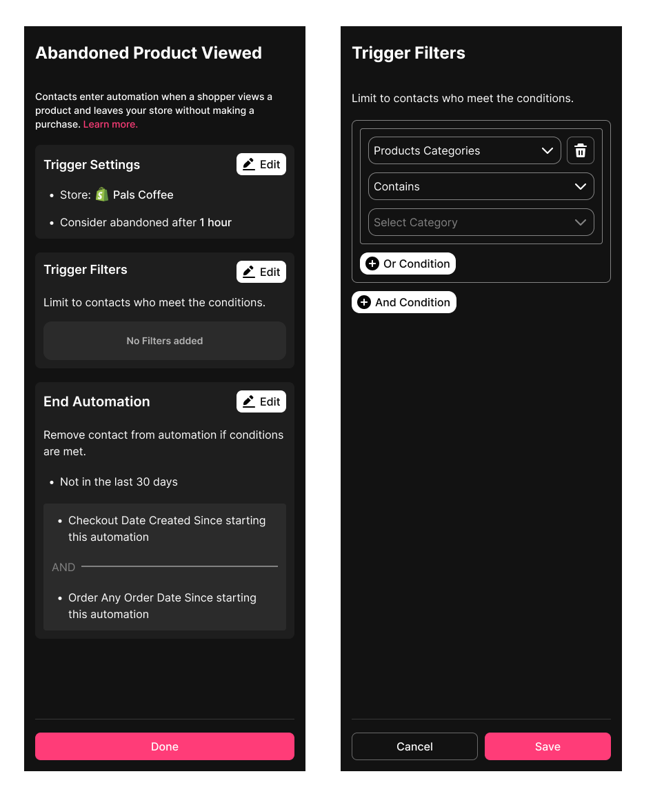Click the Pals Coffee store name
653x805 pixels.
[143, 195]
